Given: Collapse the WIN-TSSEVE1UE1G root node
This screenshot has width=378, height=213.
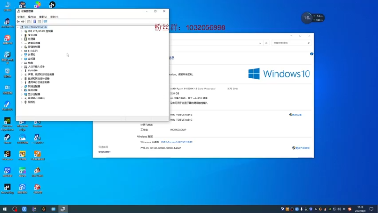Looking at the screenshot, I should 18,27.
